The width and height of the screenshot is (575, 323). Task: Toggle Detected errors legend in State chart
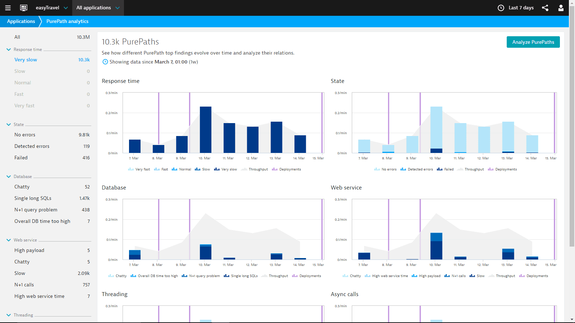tap(417, 169)
